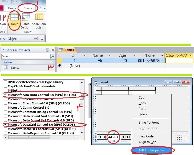Viewport: 194px width, 155px height.
Task: Go to next record on Adodc1 control
Action: (x=124, y=137)
